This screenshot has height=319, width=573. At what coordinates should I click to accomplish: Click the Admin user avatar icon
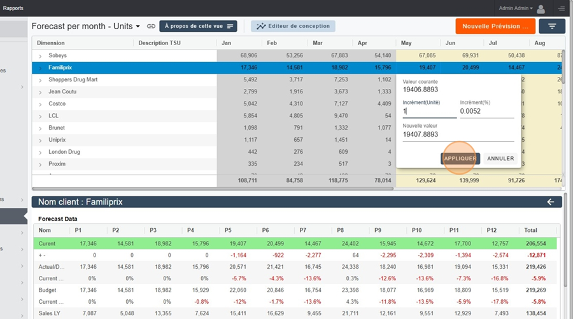(x=541, y=9)
